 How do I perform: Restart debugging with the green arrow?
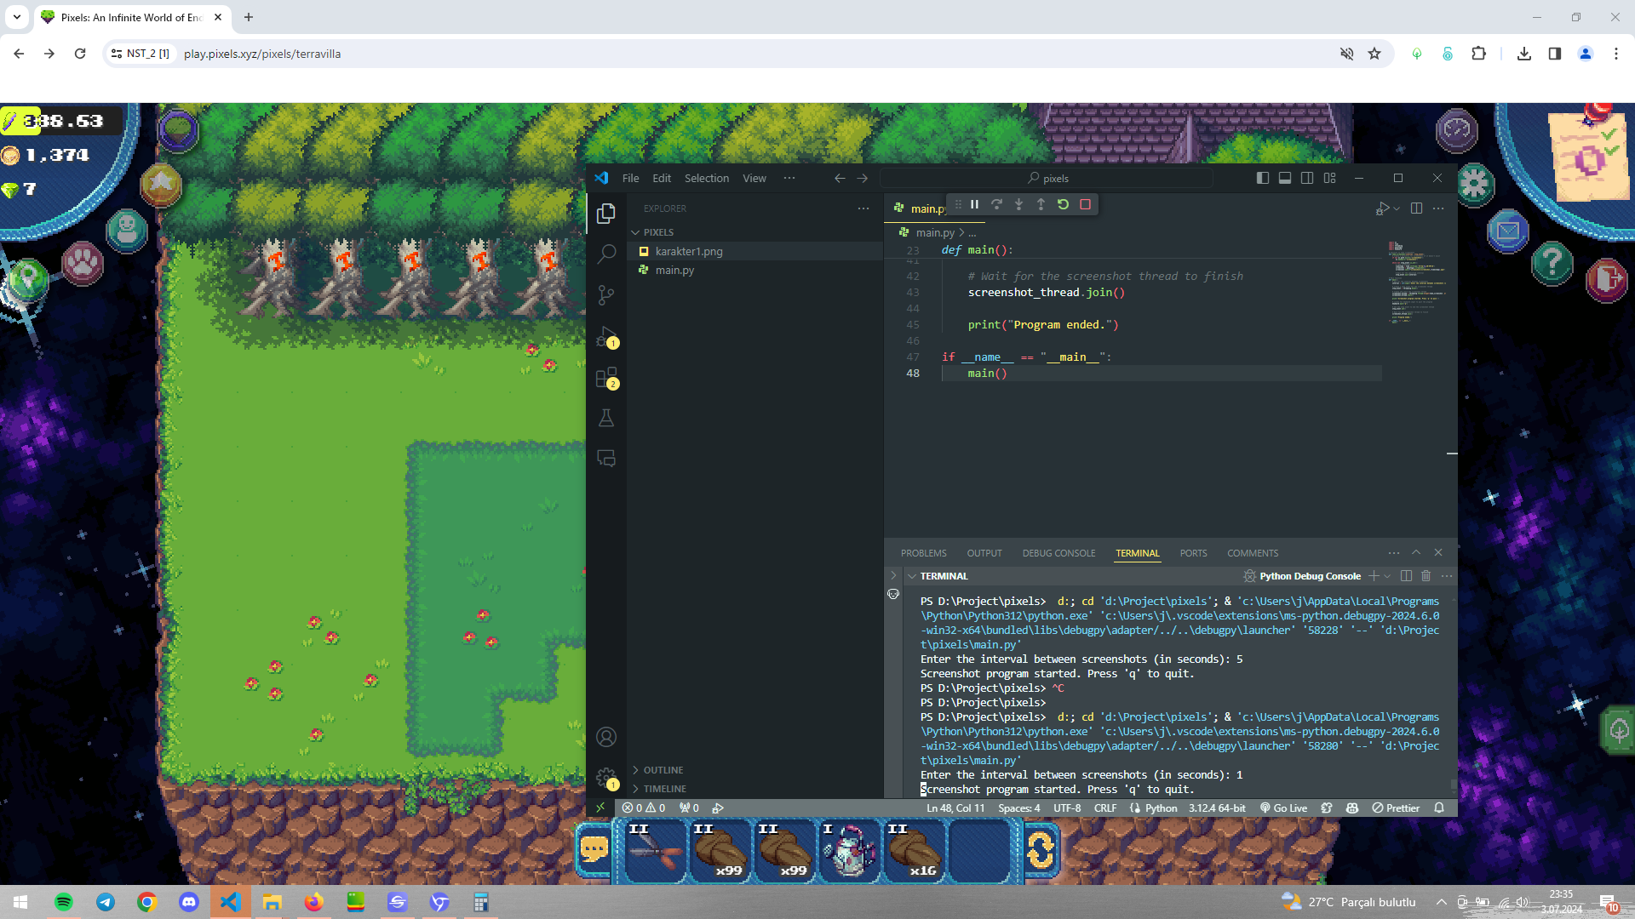click(1063, 204)
